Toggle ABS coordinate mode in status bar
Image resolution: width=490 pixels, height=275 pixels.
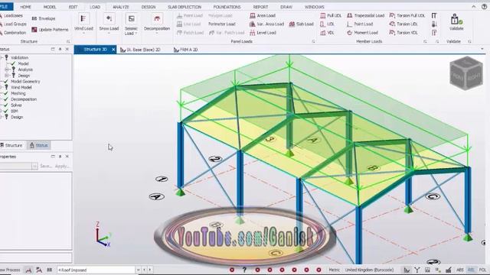[459, 270]
